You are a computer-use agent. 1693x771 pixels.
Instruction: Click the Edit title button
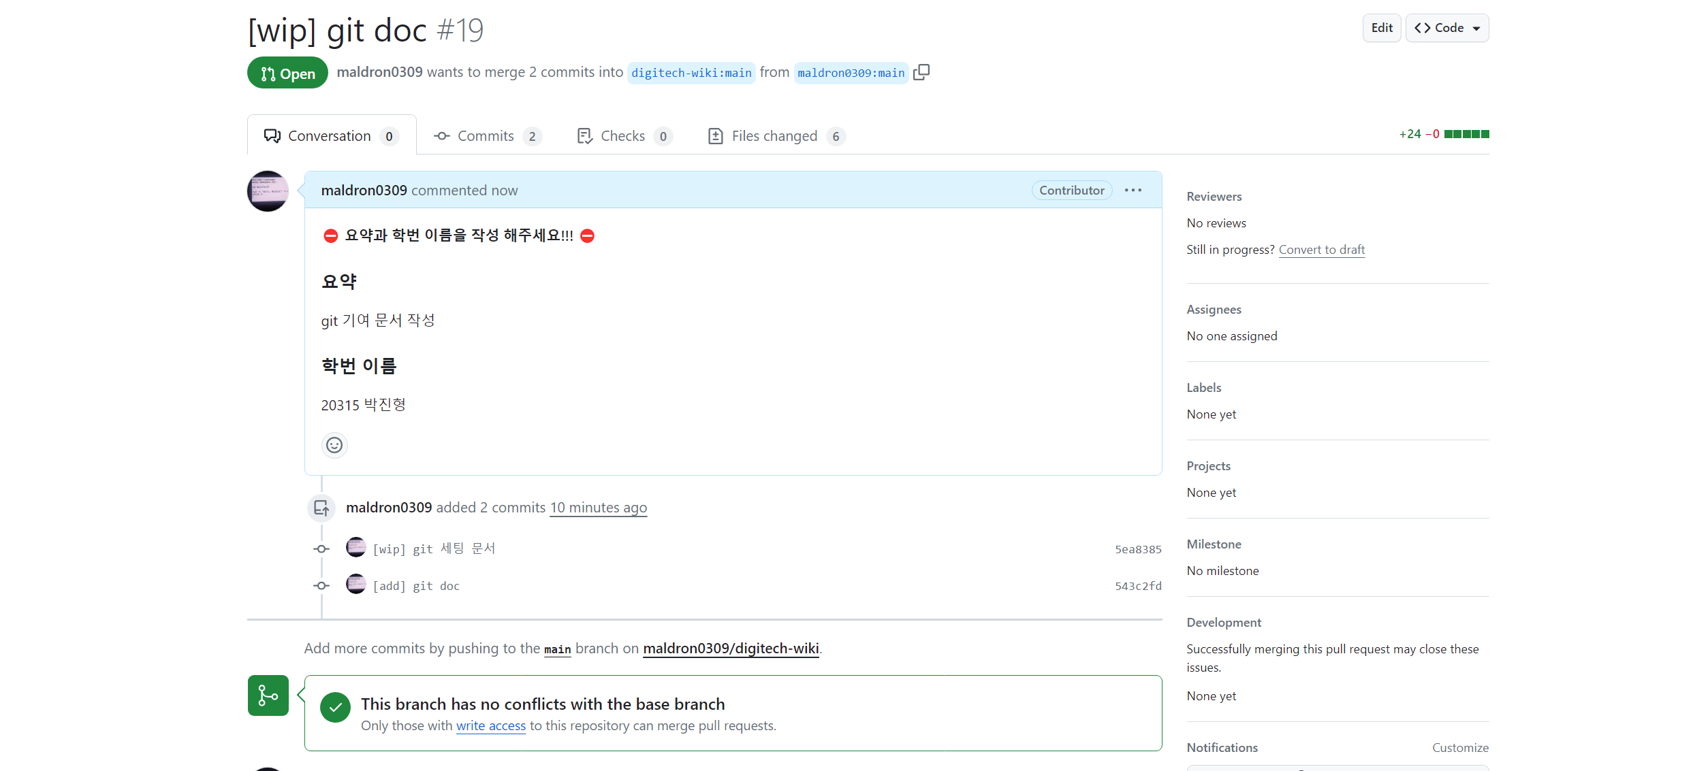coord(1381,28)
